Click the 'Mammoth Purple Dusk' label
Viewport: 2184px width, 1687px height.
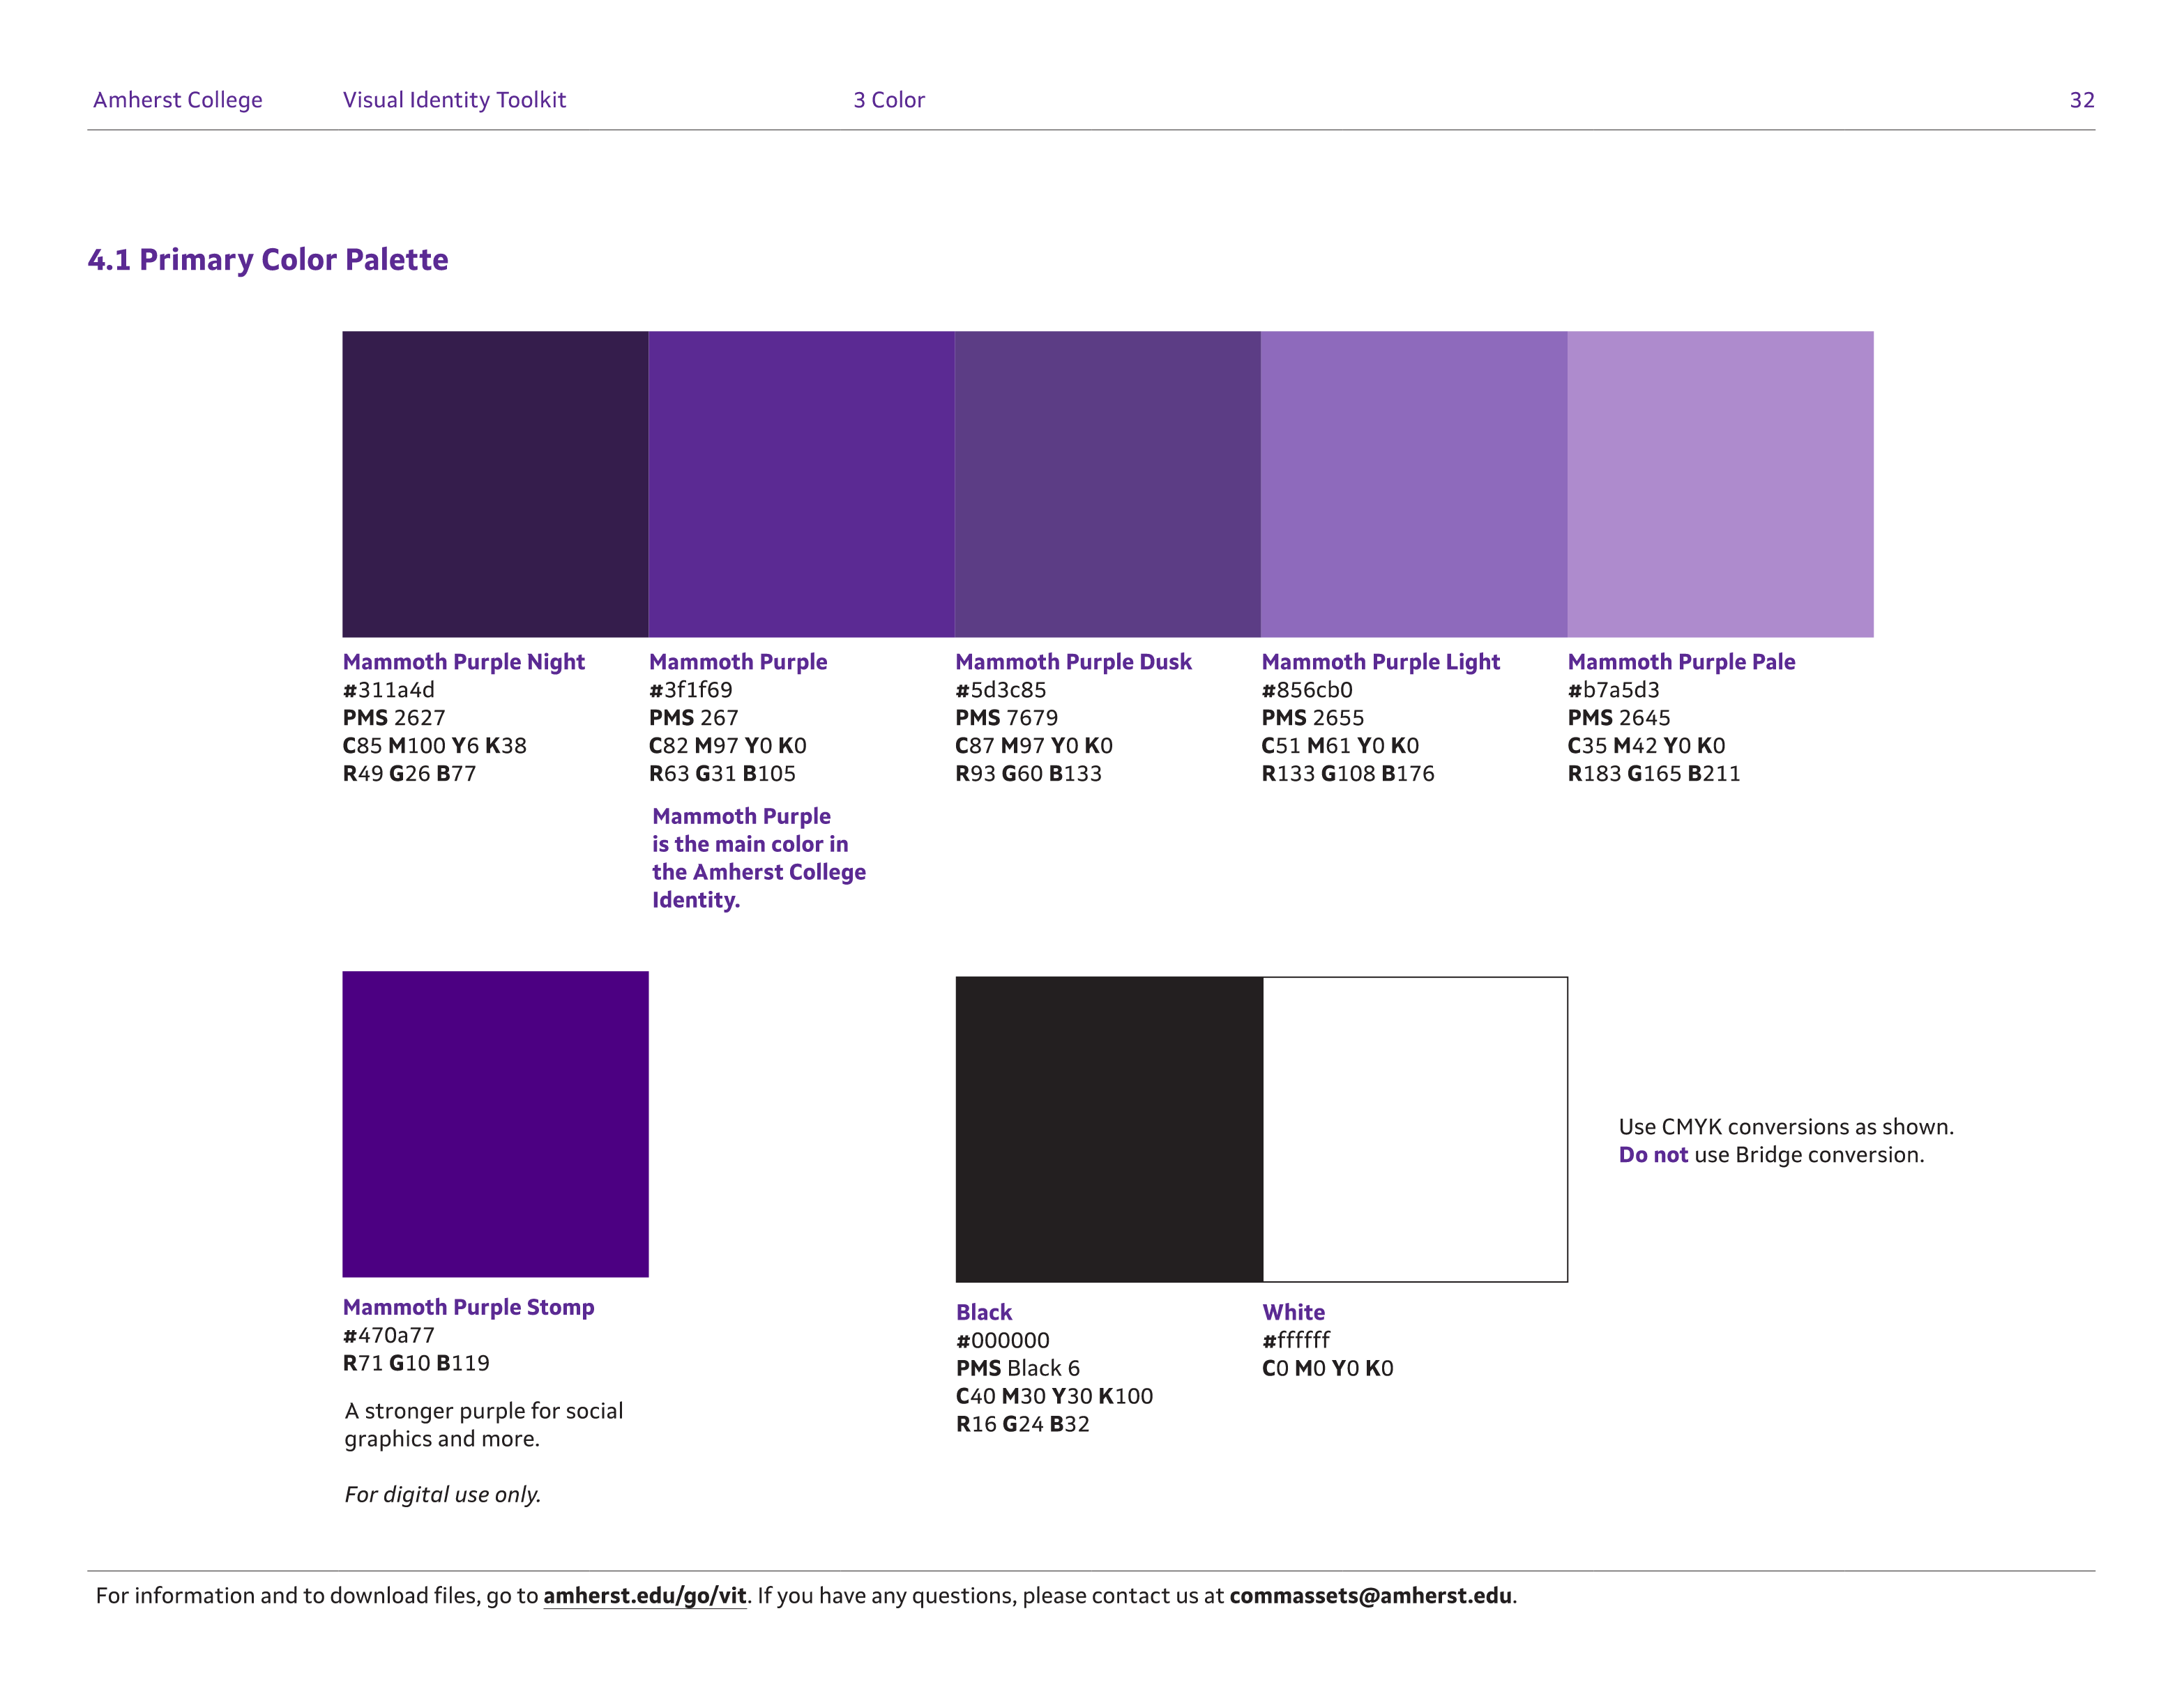1074,662
